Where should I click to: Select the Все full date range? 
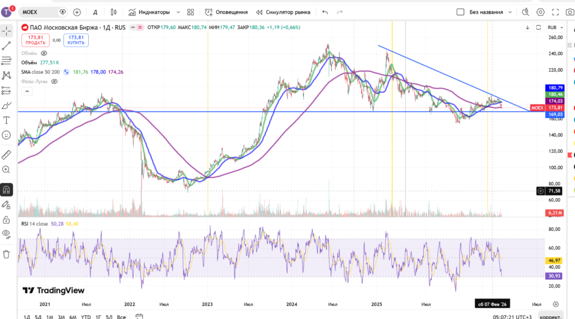coord(121,317)
